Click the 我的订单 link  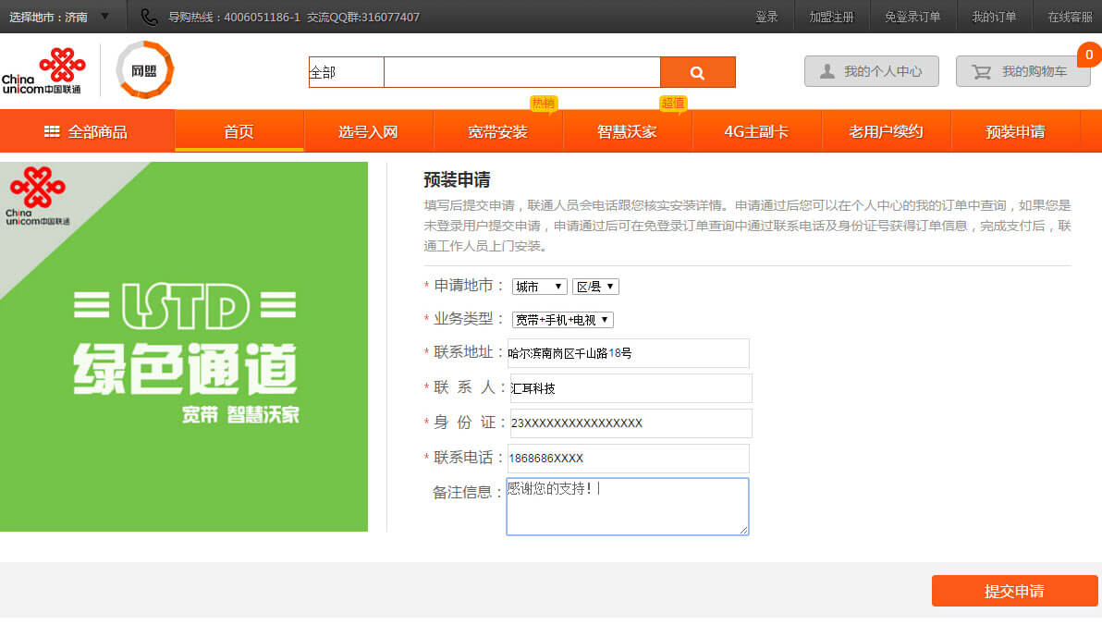click(x=994, y=17)
